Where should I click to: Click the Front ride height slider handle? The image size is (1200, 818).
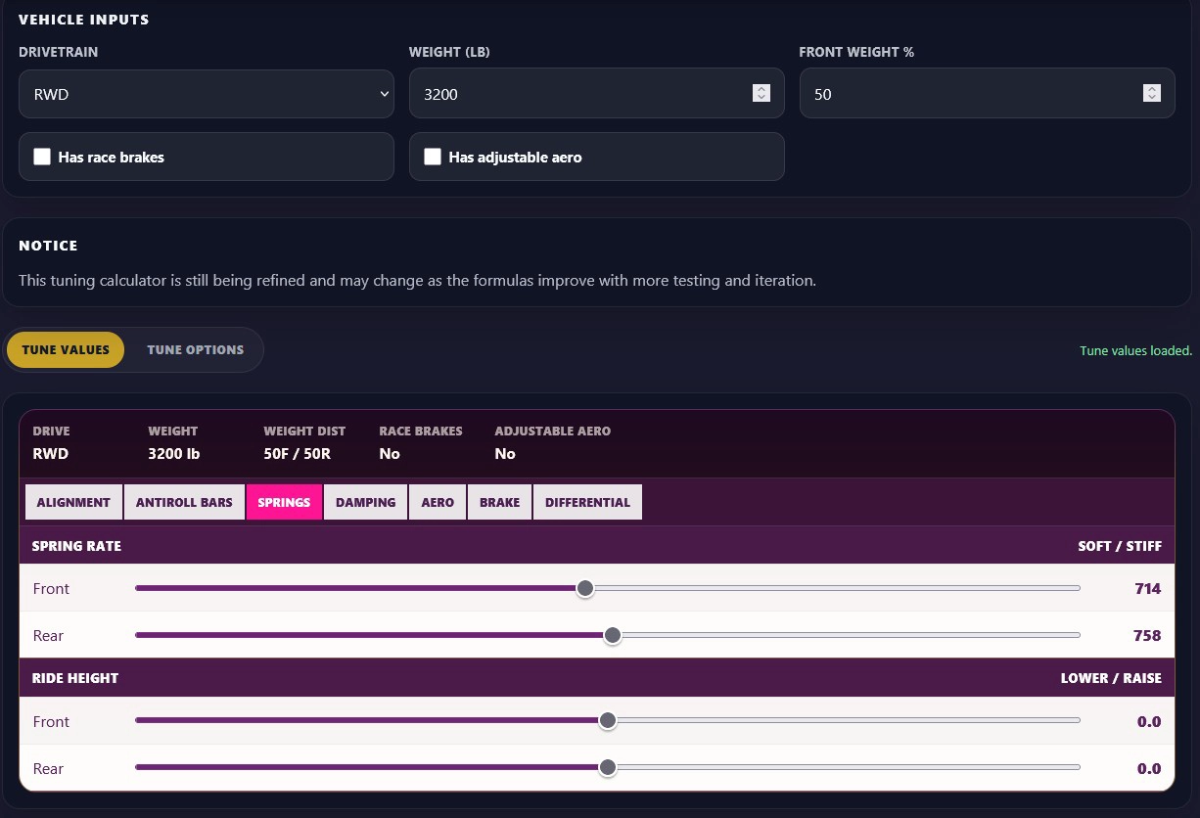[x=608, y=721]
